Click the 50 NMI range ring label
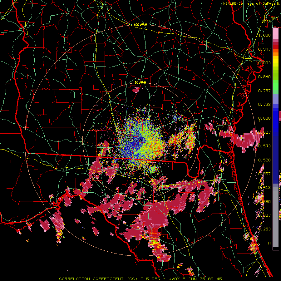 140,82
